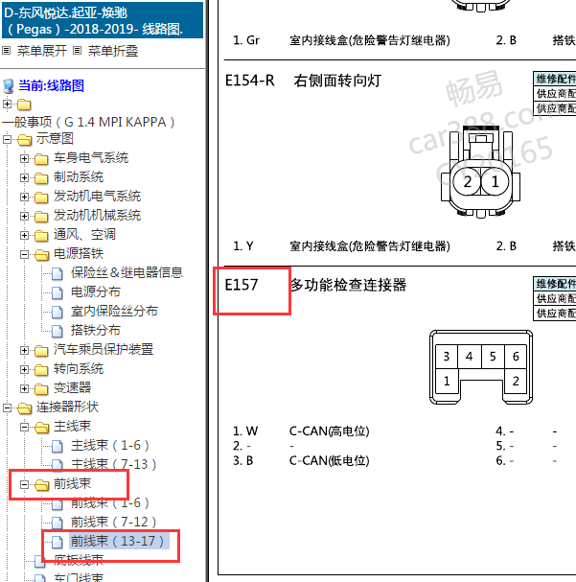576x582 pixels.
Task: Click the page icon for 搭铁分布
Action: pos(58,331)
